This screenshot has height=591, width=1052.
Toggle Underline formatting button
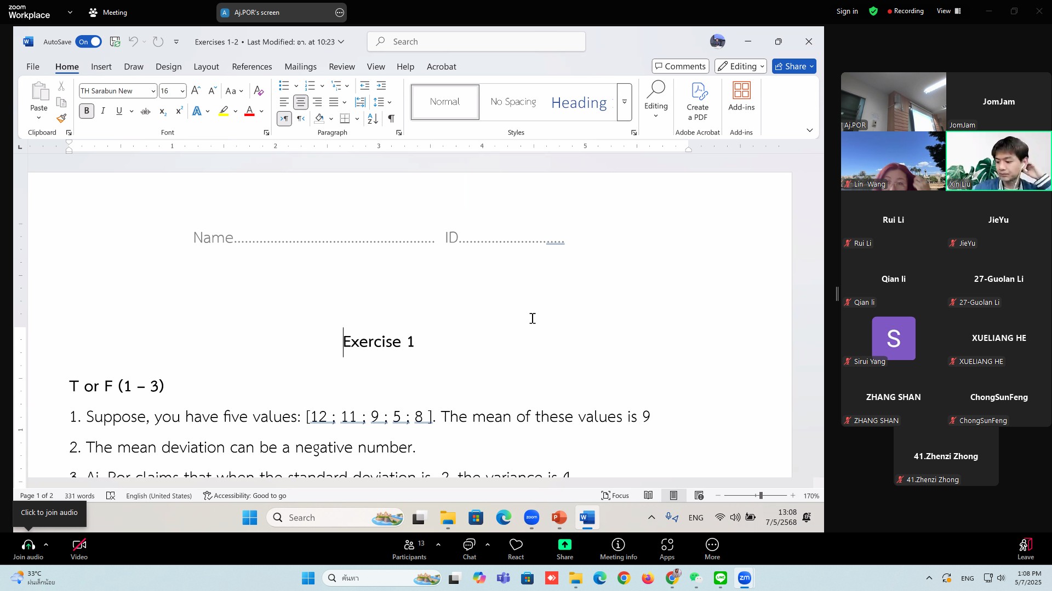pos(119,111)
